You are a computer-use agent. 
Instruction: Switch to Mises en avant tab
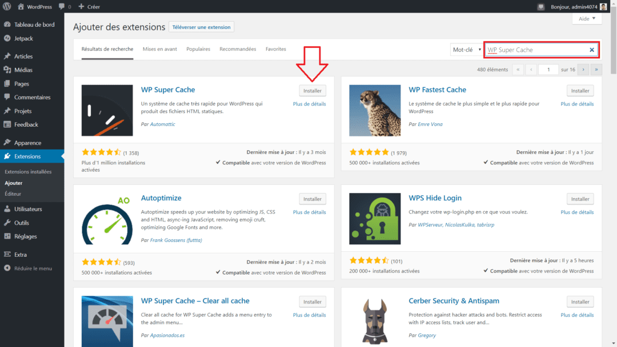click(160, 49)
